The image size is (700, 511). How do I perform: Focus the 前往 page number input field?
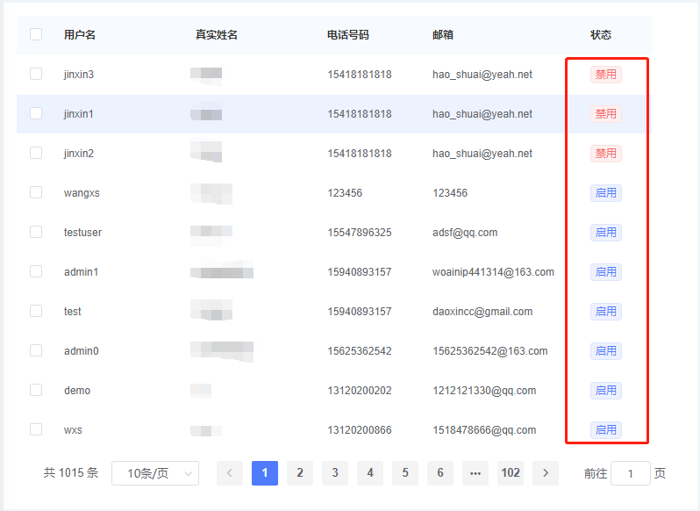[630, 473]
